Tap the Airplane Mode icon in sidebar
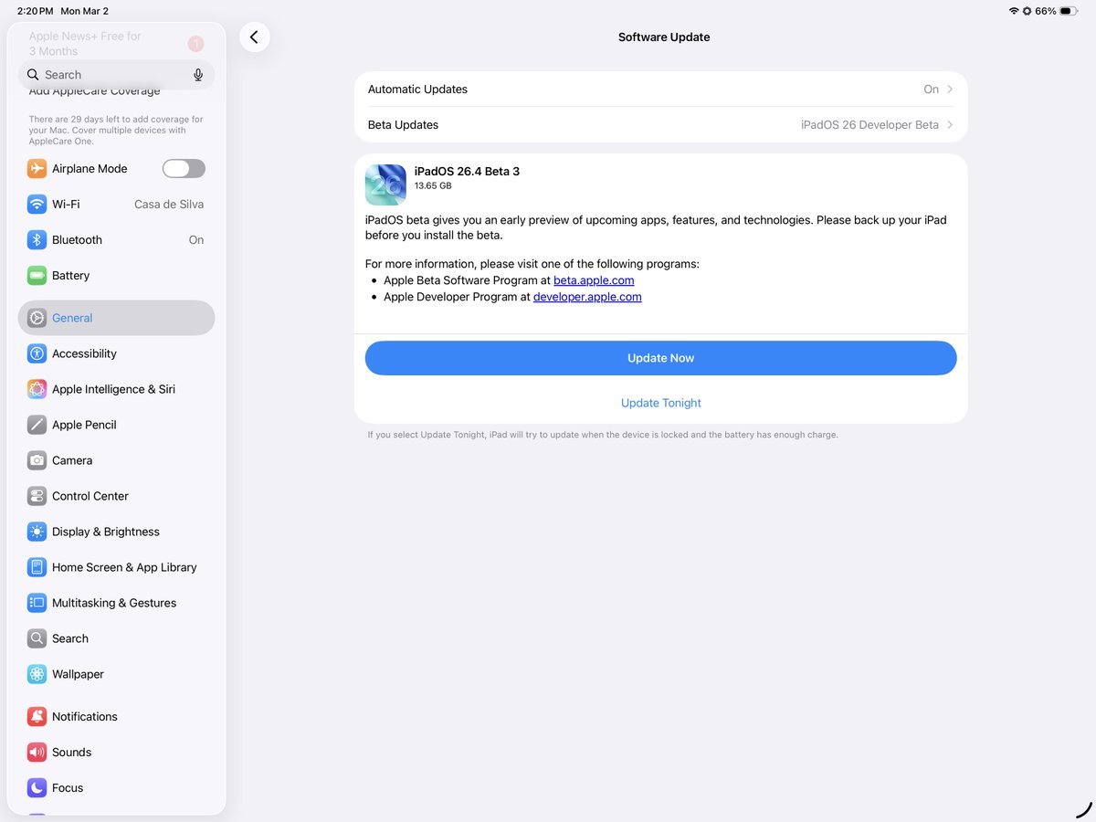This screenshot has width=1096, height=822. 37,169
